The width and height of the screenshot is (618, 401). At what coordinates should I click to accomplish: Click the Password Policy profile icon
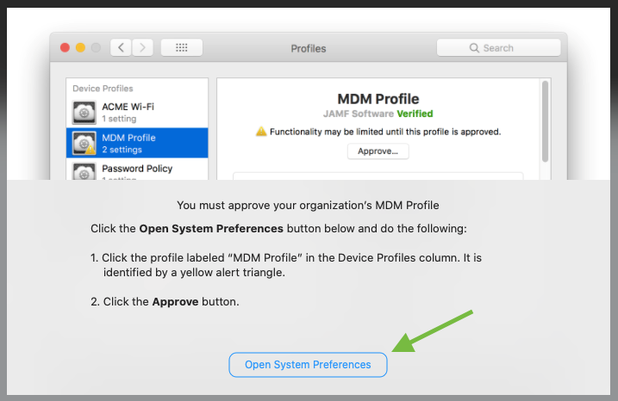click(x=84, y=171)
